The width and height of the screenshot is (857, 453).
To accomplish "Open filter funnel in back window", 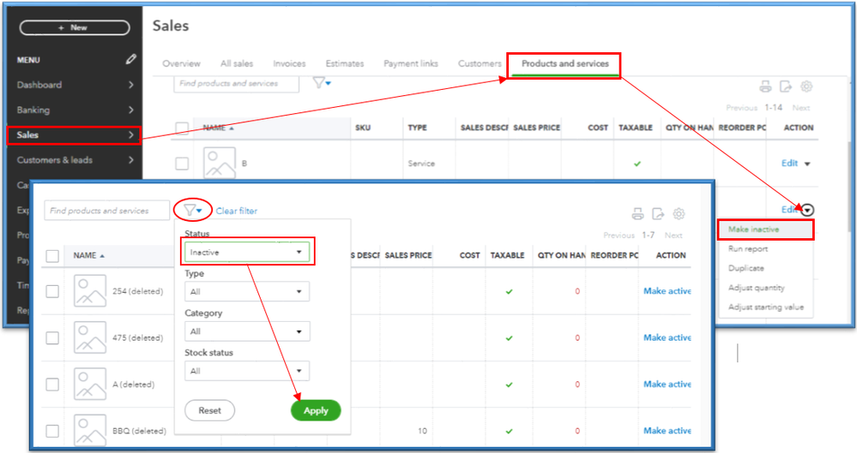I will click(x=322, y=82).
